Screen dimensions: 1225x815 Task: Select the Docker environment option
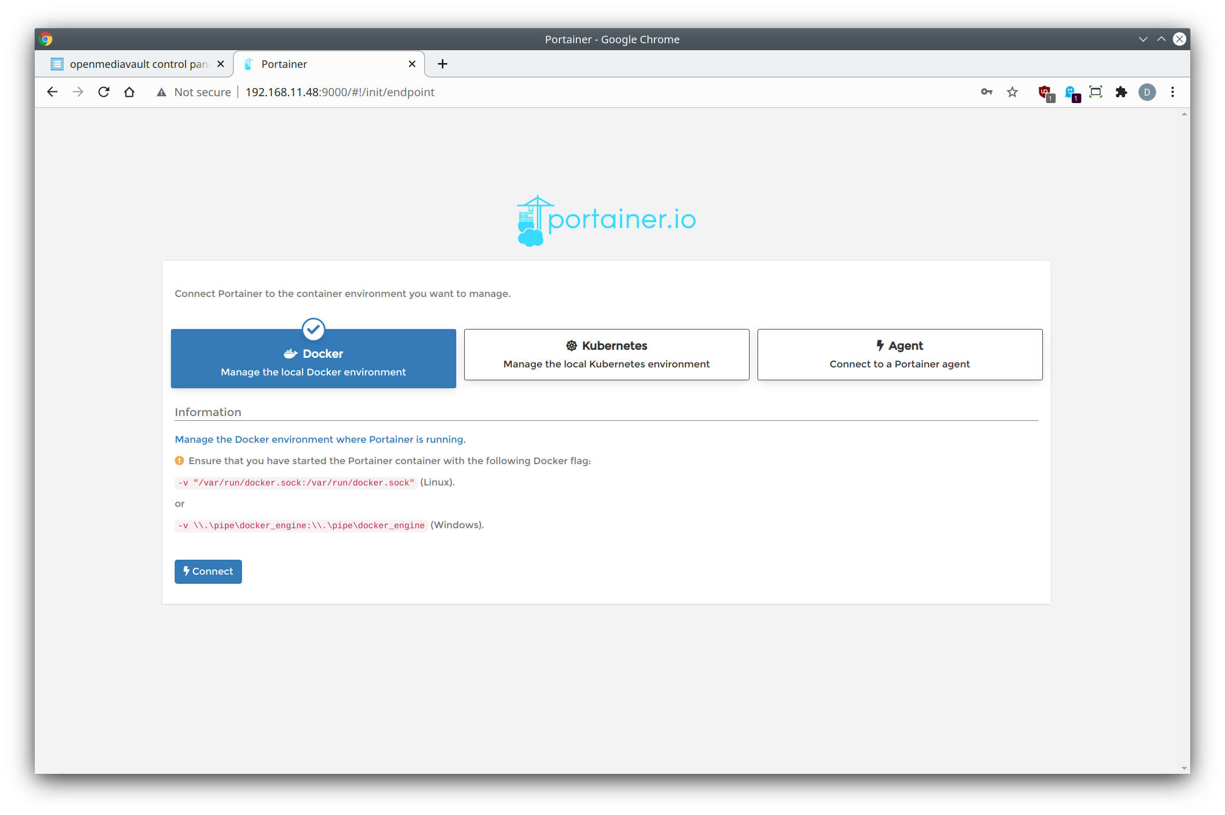(x=313, y=359)
